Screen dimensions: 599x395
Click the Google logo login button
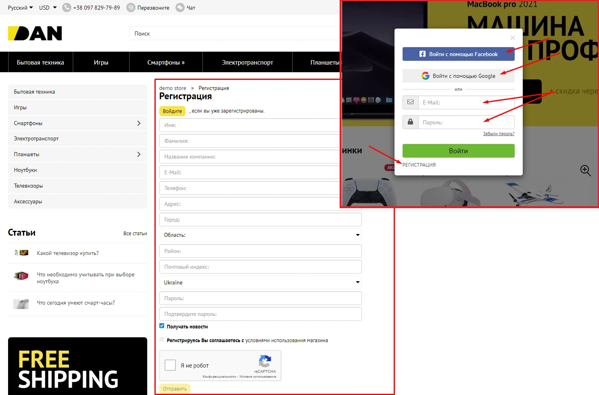pos(458,76)
